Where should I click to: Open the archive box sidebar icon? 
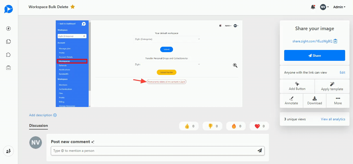click(x=8, y=68)
